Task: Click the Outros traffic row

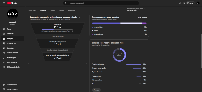Action: pos(119,84)
